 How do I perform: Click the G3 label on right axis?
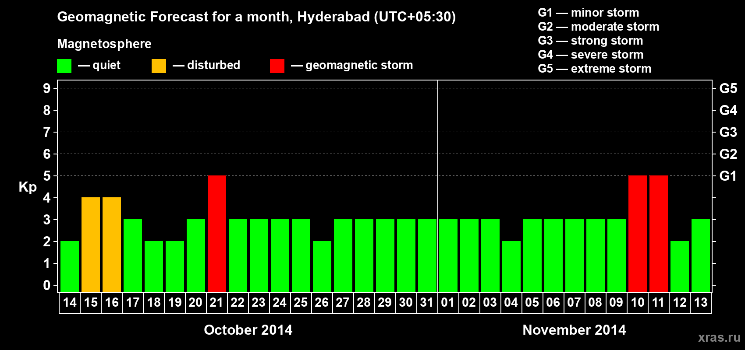tap(728, 132)
